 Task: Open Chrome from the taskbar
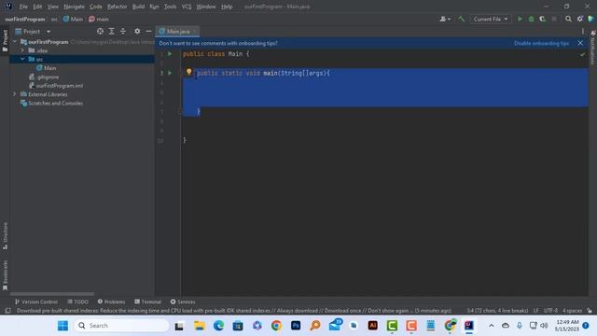click(x=276, y=326)
